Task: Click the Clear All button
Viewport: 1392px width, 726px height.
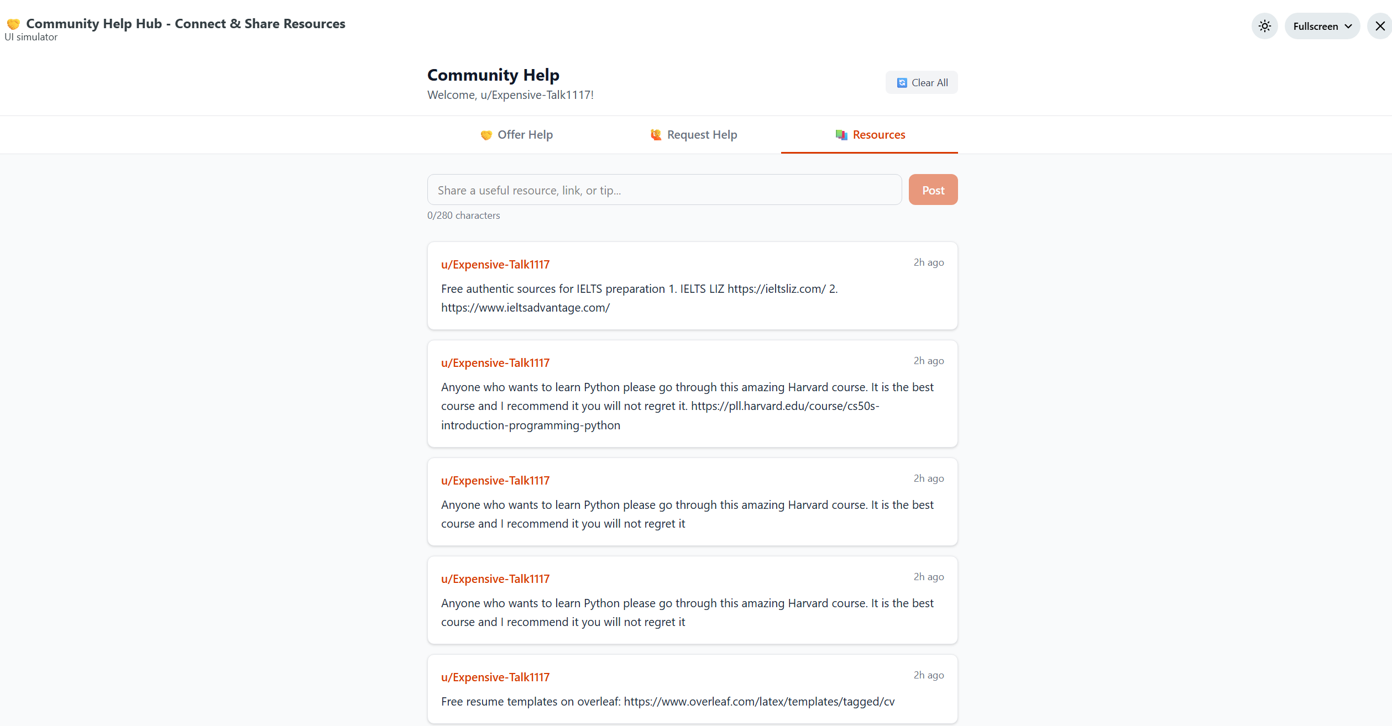Action: click(x=922, y=82)
